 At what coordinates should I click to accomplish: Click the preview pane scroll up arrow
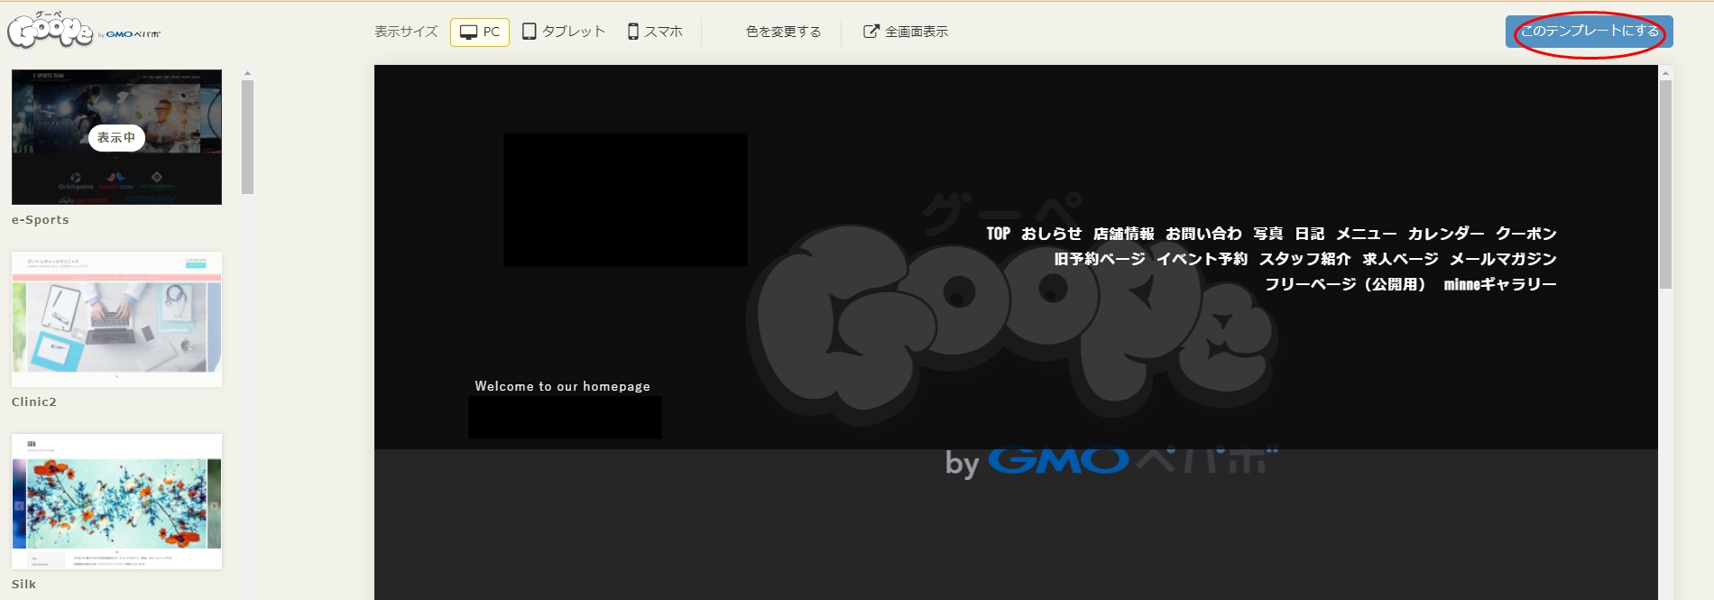pyautogui.click(x=1666, y=72)
